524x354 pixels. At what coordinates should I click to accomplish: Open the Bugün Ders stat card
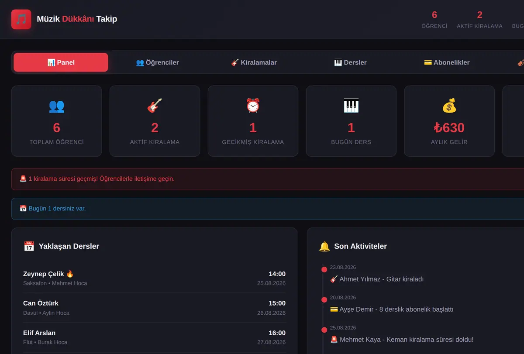click(351, 121)
